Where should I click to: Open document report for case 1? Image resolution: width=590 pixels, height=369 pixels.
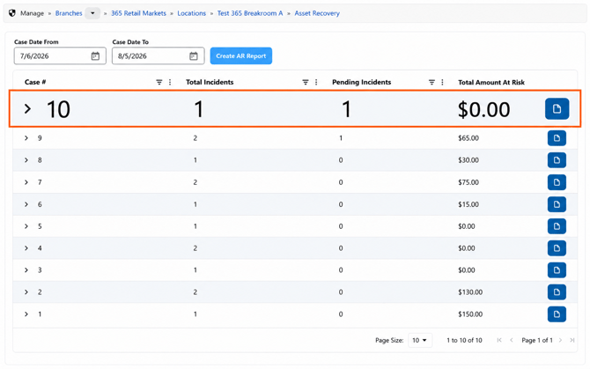click(x=557, y=314)
